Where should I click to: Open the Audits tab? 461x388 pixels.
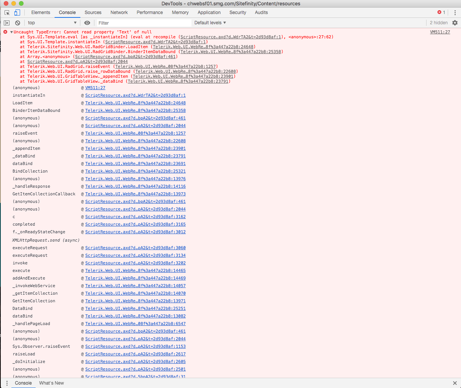261,13
